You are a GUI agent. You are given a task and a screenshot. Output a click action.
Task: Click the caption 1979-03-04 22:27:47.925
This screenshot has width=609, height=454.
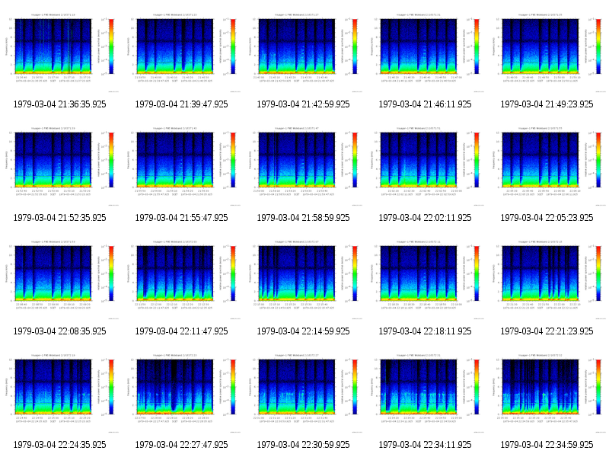pos(181,445)
